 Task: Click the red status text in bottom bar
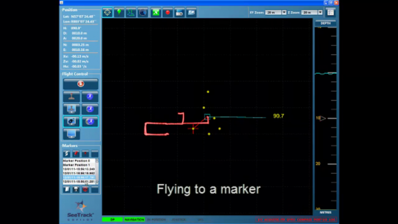pyautogui.click(x=296, y=219)
